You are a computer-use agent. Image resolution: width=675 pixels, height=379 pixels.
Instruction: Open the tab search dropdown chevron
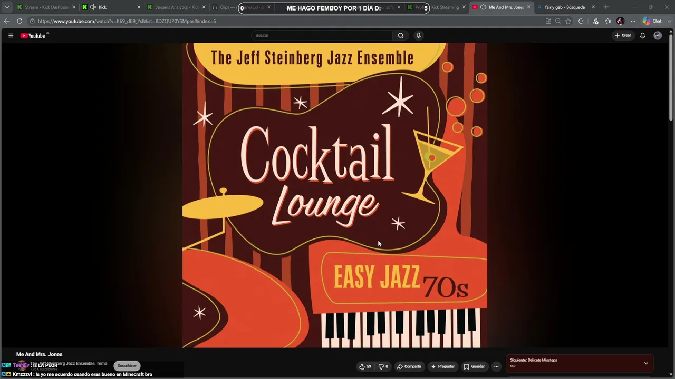(7, 7)
